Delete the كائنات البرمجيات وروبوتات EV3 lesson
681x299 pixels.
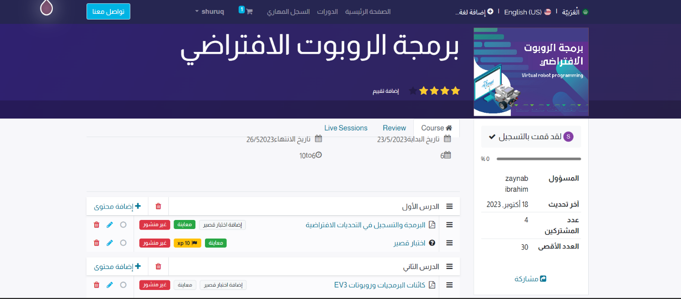[97, 285]
